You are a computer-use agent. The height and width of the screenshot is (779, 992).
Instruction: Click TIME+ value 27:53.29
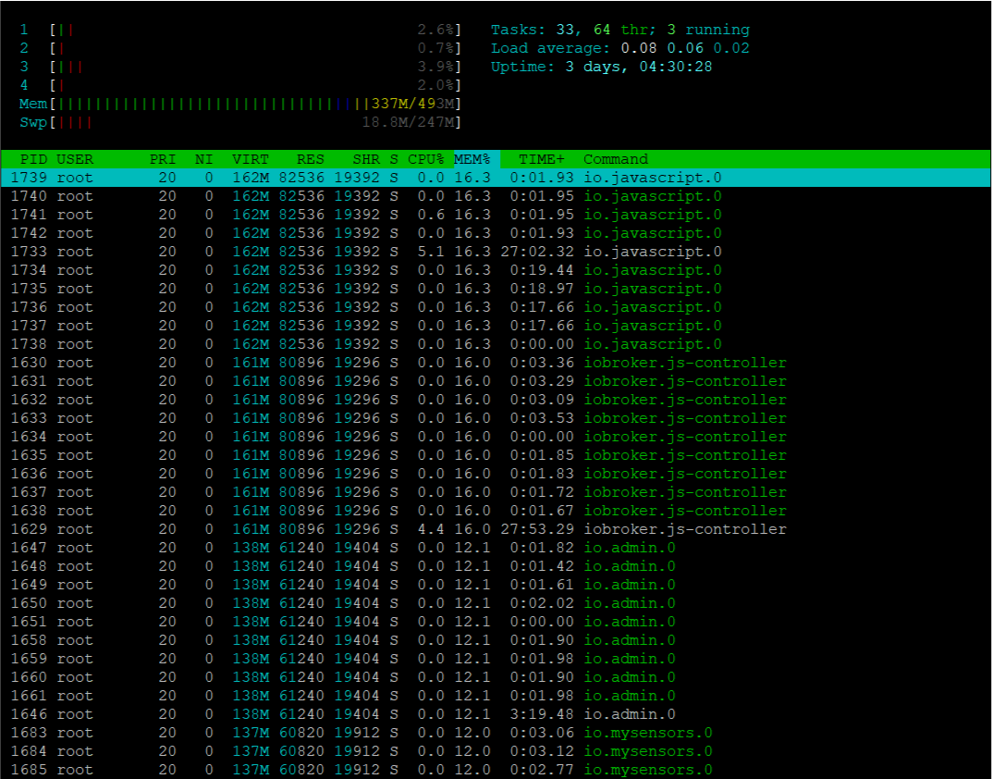(537, 529)
